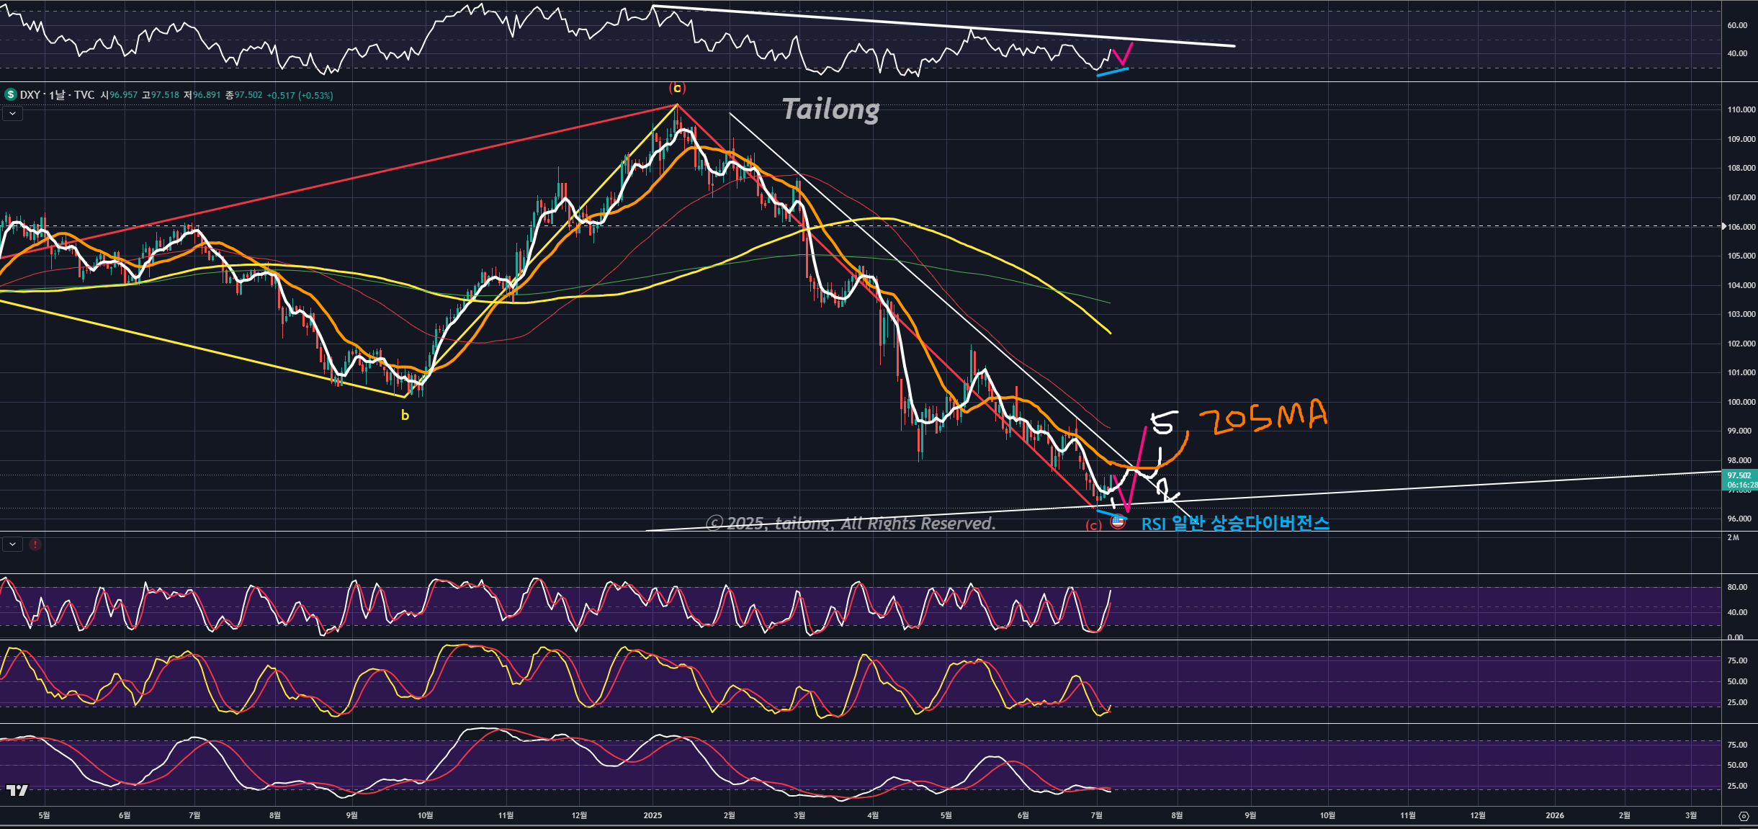Click the 20SMA handwritten annotation
The image size is (1758, 829).
coord(1263,417)
